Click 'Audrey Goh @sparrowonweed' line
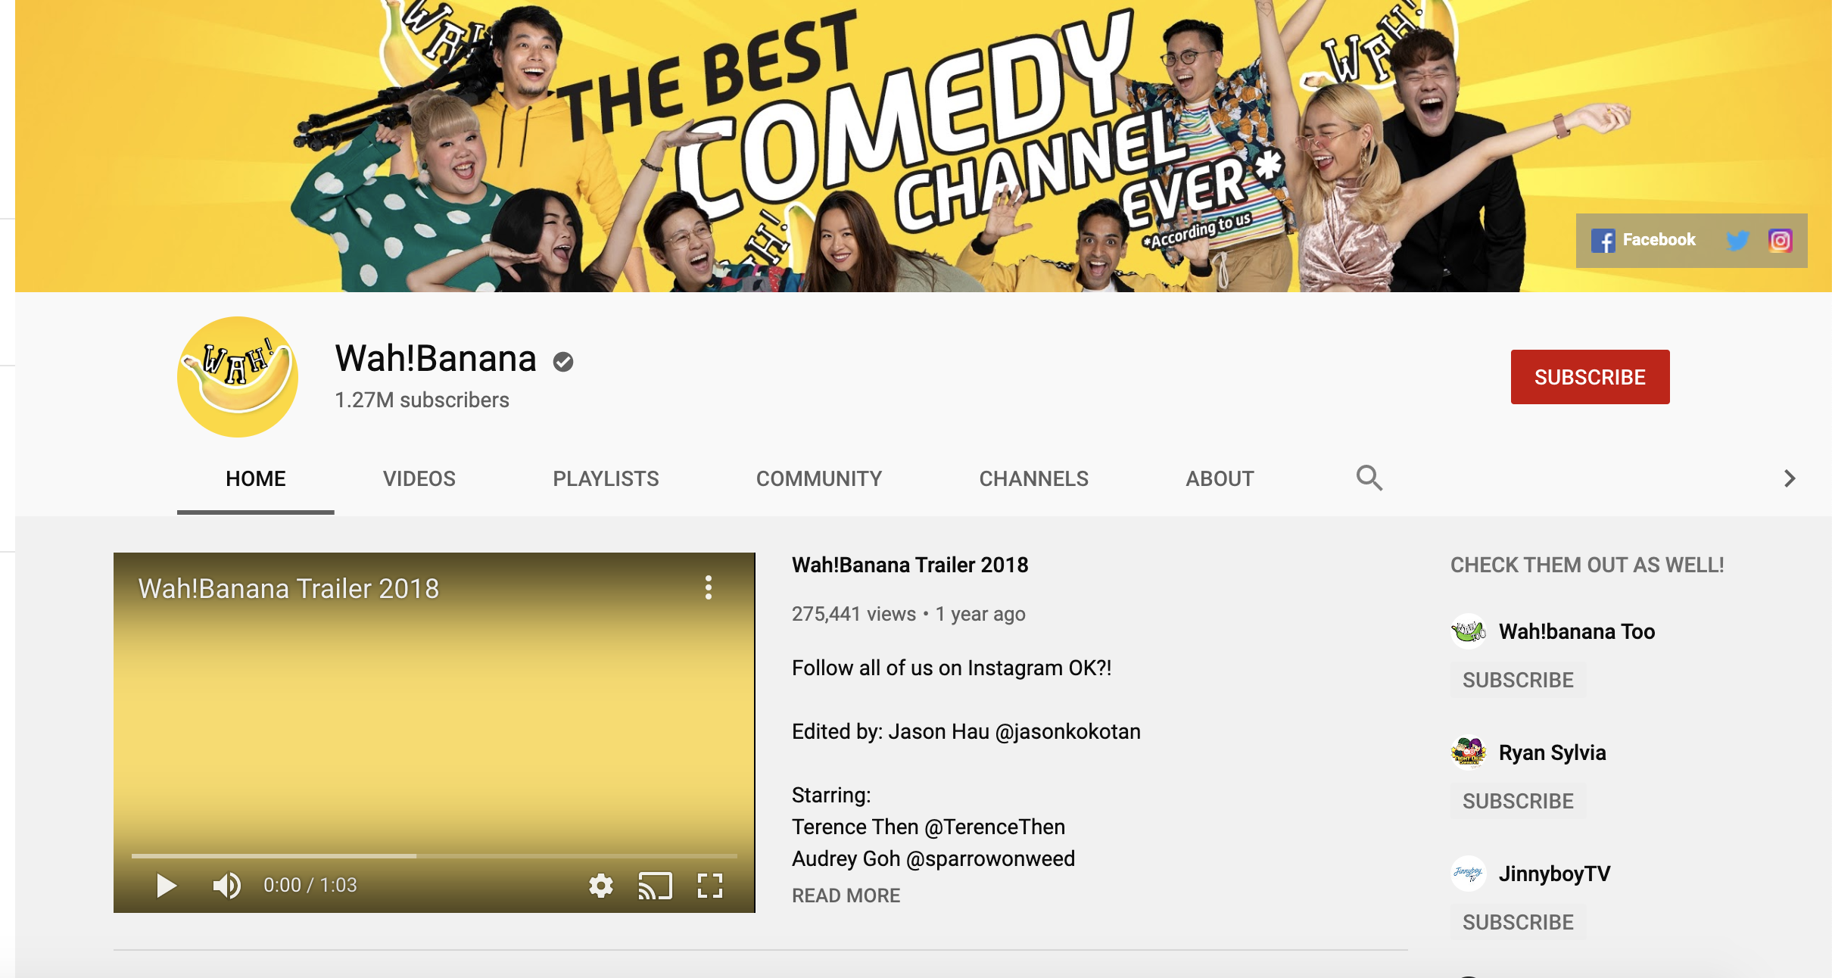 (x=933, y=858)
